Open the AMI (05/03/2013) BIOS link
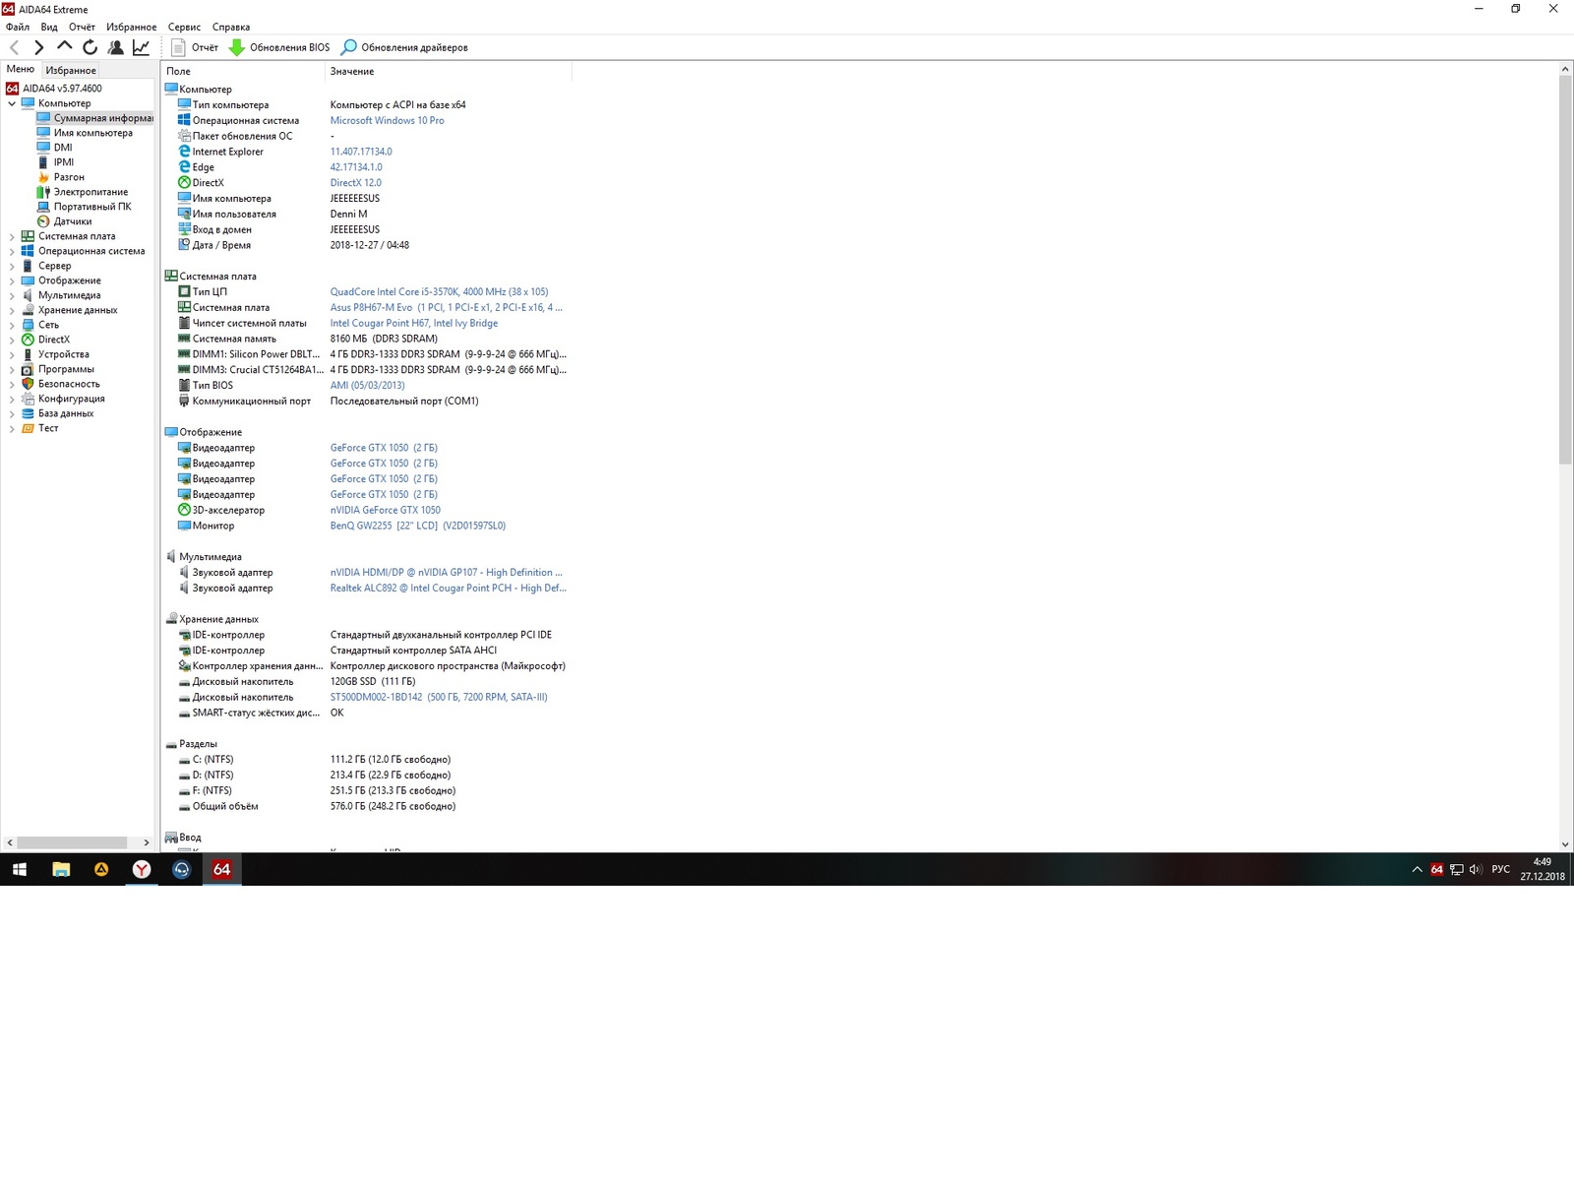 (367, 386)
